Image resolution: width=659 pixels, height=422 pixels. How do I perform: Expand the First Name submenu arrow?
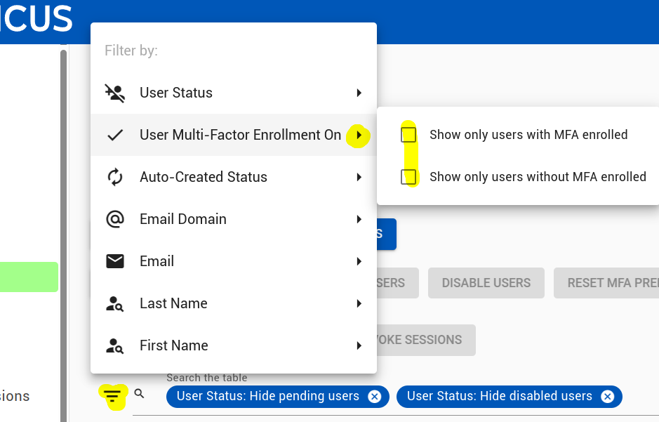pyautogui.click(x=359, y=345)
